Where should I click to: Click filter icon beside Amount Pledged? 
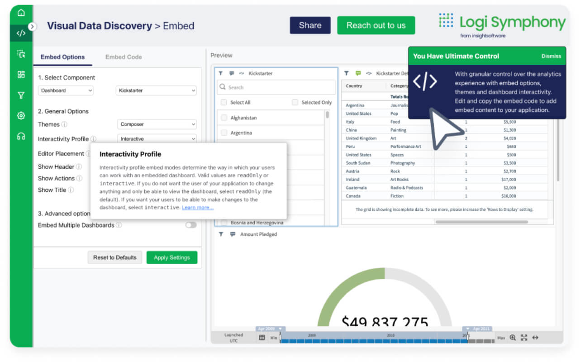[x=221, y=234]
